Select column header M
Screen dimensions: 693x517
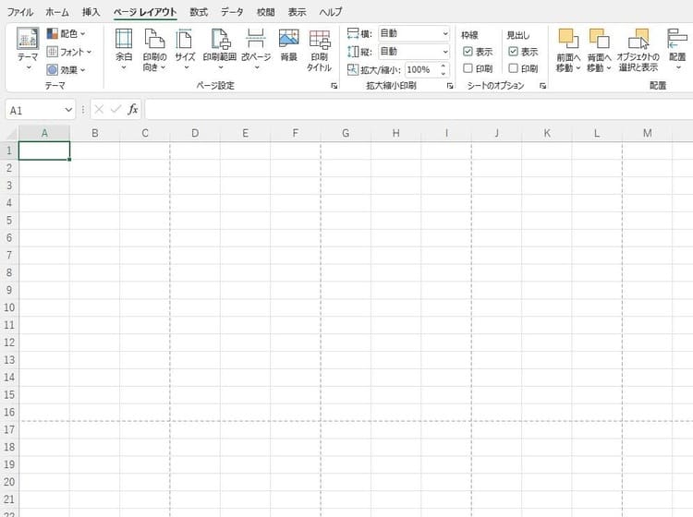click(x=647, y=133)
